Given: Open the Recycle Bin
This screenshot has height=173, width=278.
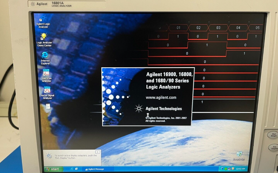Looking at the screenshot, I should tap(239, 156).
